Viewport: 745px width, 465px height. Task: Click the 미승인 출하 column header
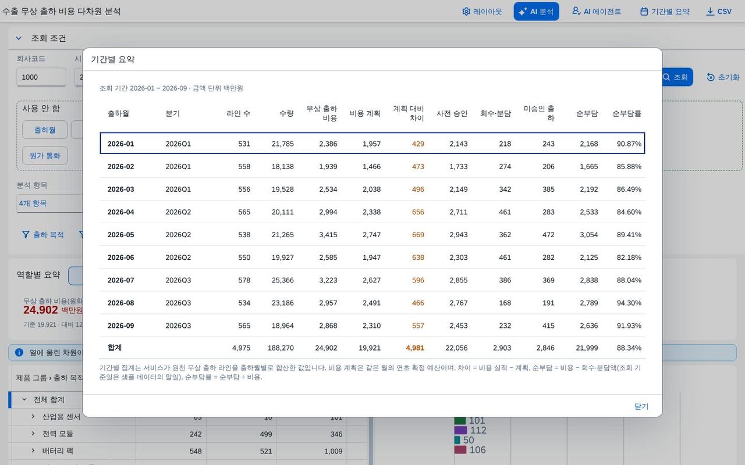539,113
